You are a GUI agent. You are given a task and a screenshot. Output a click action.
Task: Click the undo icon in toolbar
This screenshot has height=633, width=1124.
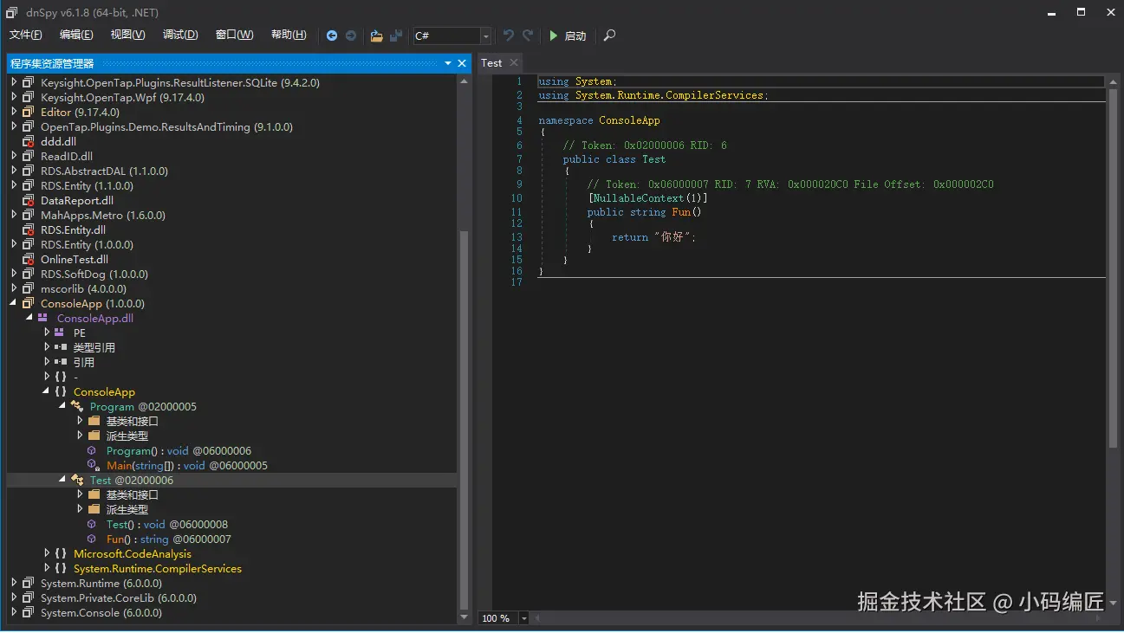pyautogui.click(x=509, y=36)
